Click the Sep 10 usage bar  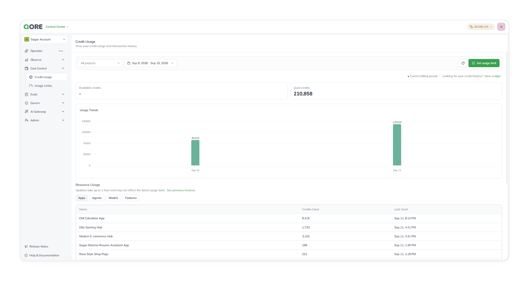[x=195, y=153]
